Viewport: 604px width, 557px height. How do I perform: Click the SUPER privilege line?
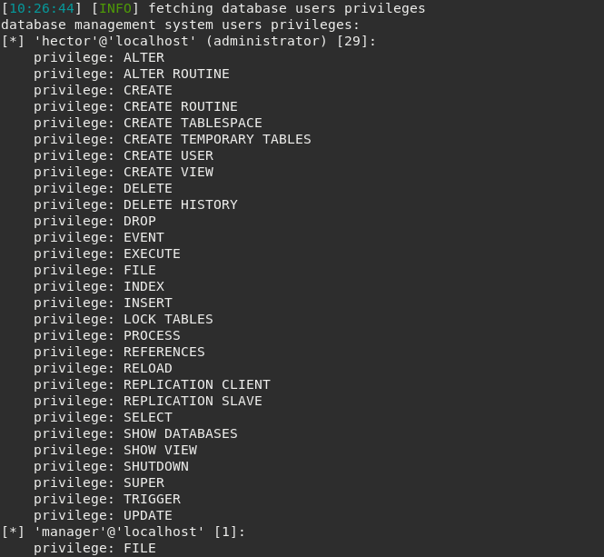(x=99, y=482)
